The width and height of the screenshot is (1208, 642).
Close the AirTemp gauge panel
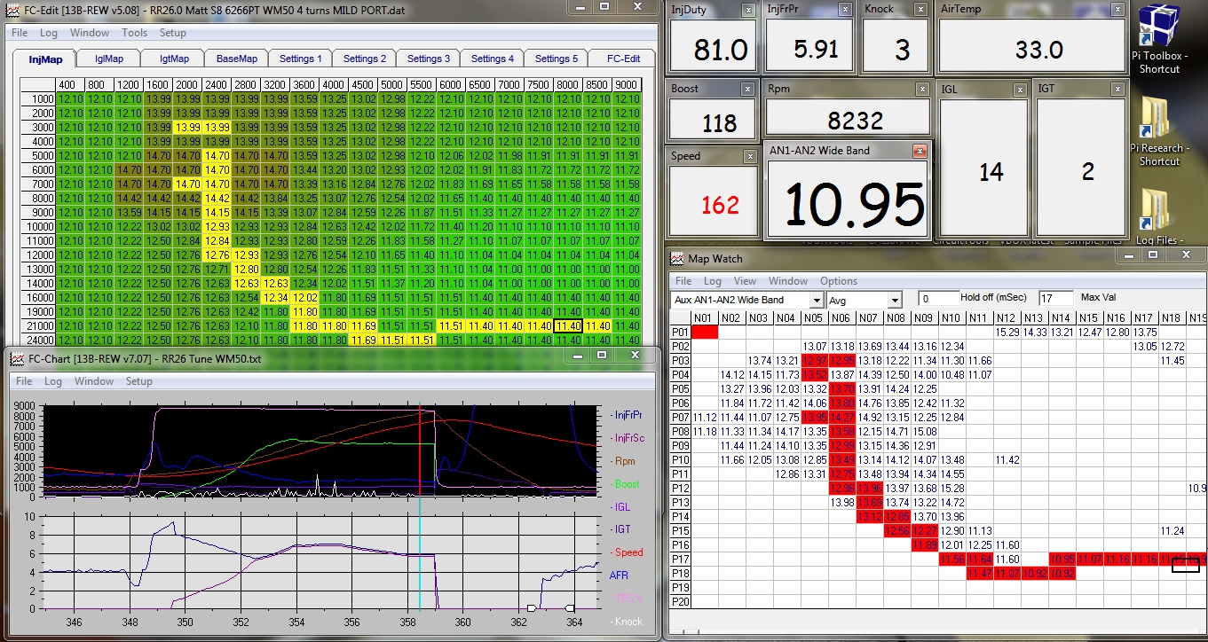1118,9
